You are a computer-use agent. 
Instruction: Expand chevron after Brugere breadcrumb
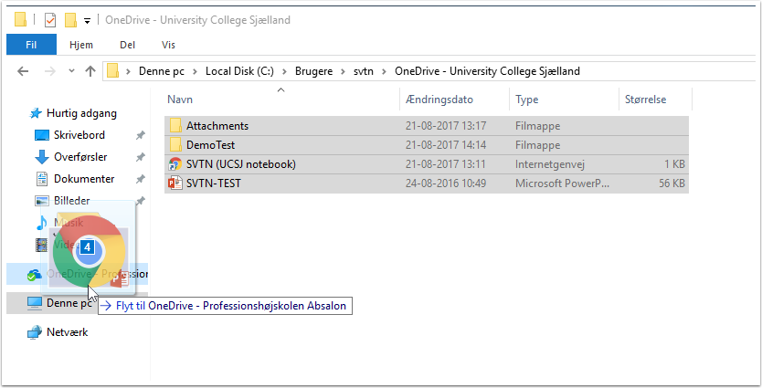pyautogui.click(x=344, y=71)
